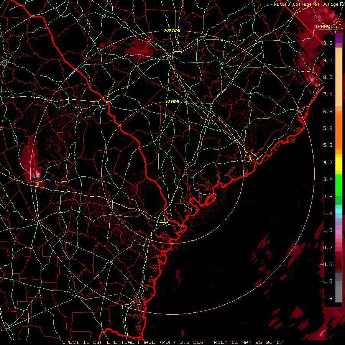Click the 1.8 value on the color scale

tap(328, 214)
